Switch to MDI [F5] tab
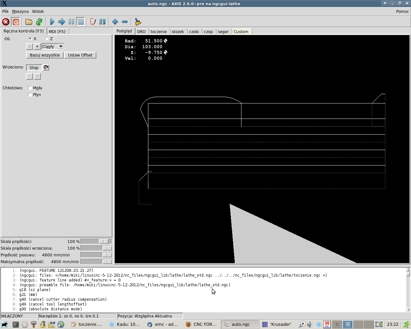The image size is (411, 329). click(x=57, y=31)
